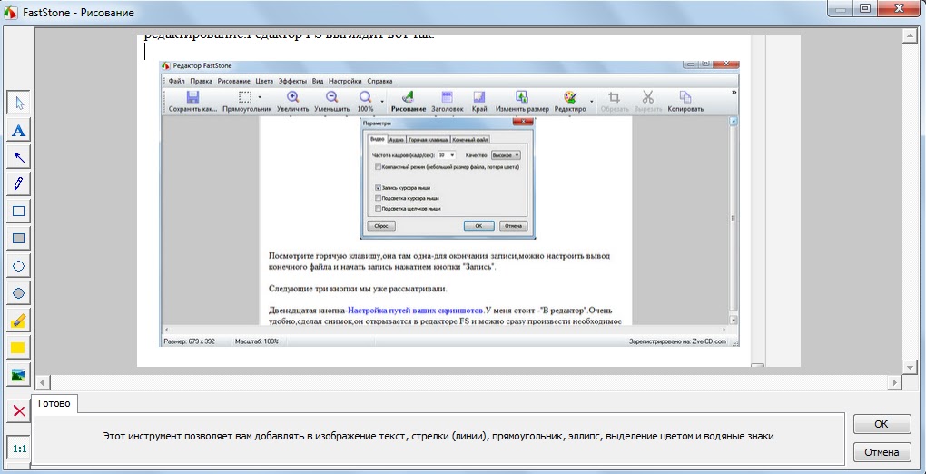Confirm drawing with the OK button
This screenshot has width=926, height=474.
click(x=882, y=424)
